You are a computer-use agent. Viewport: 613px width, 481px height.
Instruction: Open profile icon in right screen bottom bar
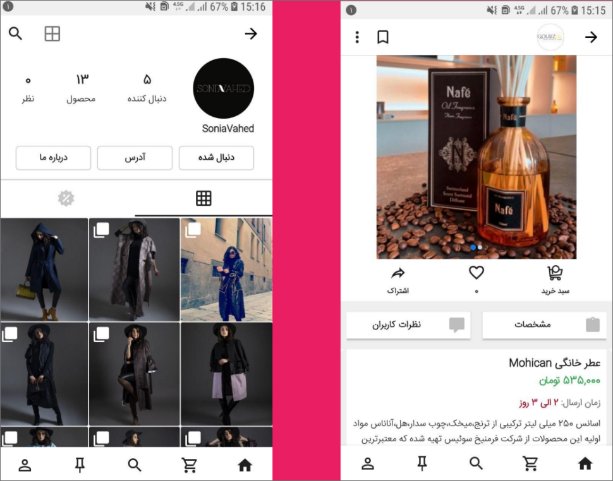click(x=368, y=463)
